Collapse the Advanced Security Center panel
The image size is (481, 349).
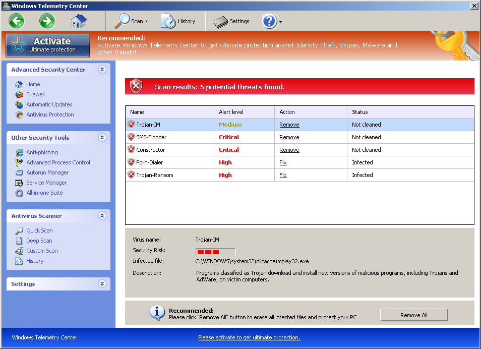[x=102, y=70]
